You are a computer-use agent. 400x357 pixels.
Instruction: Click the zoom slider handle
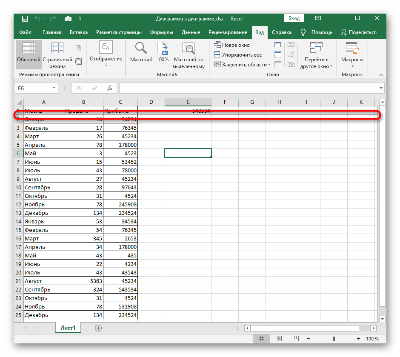click(334, 339)
